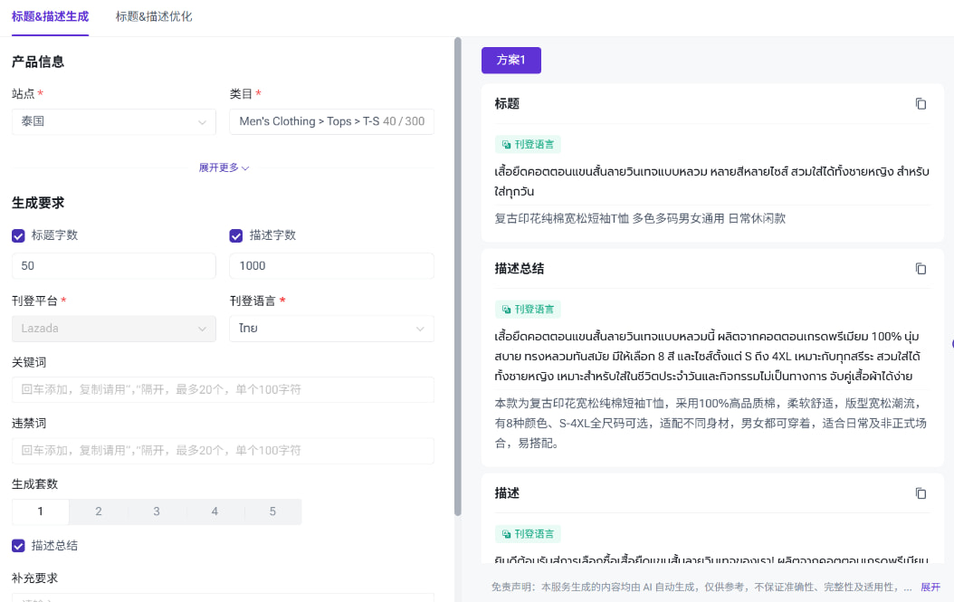The width and height of the screenshot is (954, 602).
Task: Open the 刊登语言 ไทย dropdown
Action: (331, 329)
